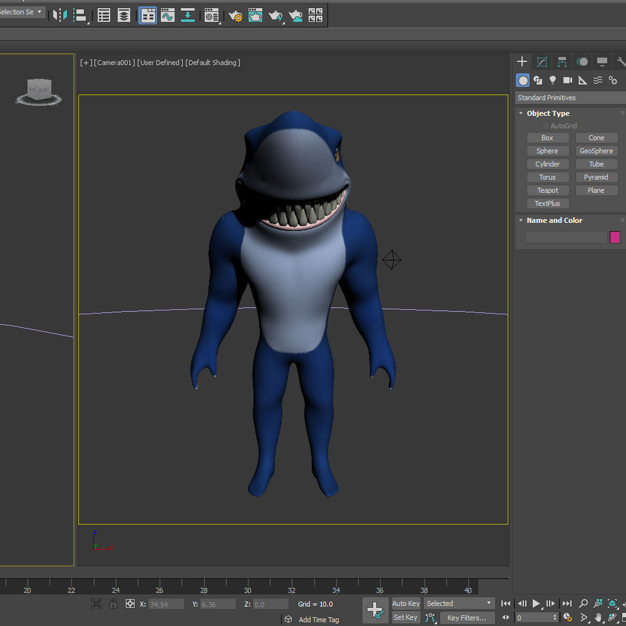Switch to the Modify panel tab
This screenshot has width=626, height=626.
click(x=541, y=61)
